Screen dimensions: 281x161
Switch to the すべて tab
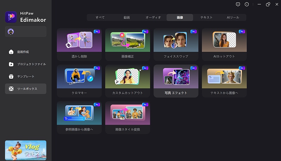(100, 17)
